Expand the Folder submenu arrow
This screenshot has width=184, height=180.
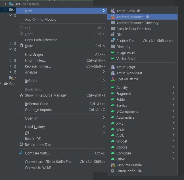point(173,99)
